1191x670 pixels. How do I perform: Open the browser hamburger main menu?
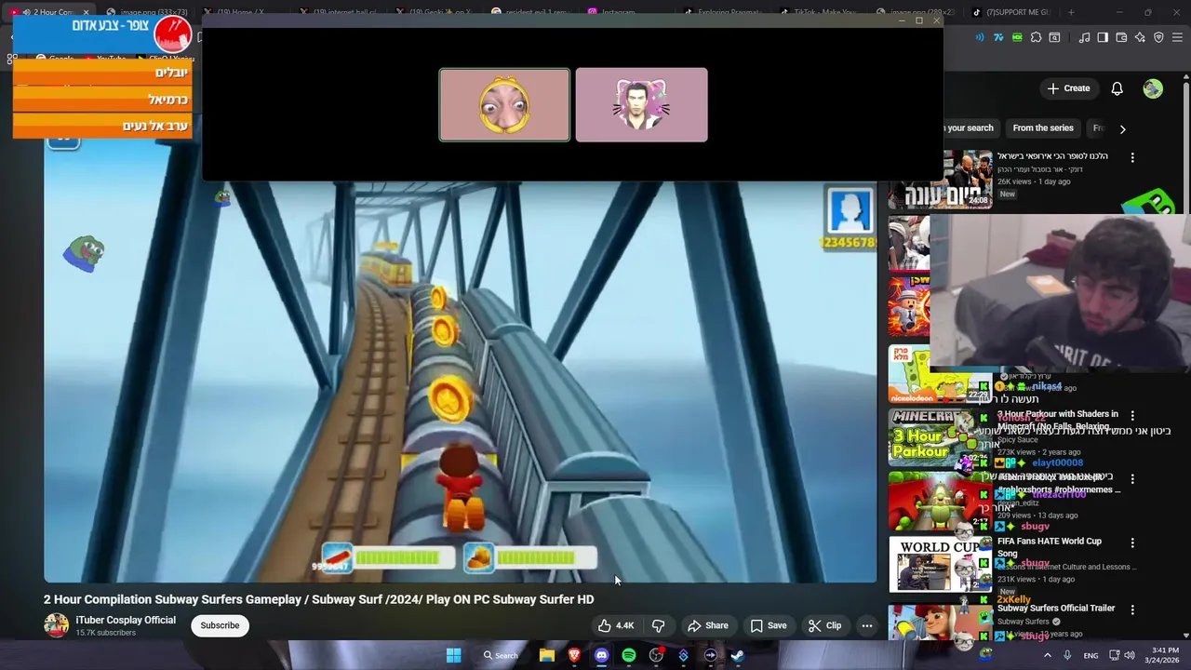click(x=1177, y=37)
